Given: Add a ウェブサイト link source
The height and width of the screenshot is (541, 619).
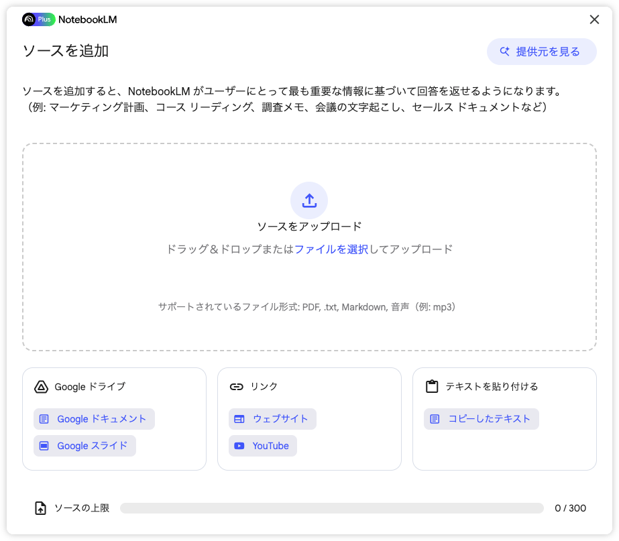Looking at the screenshot, I should [x=272, y=419].
